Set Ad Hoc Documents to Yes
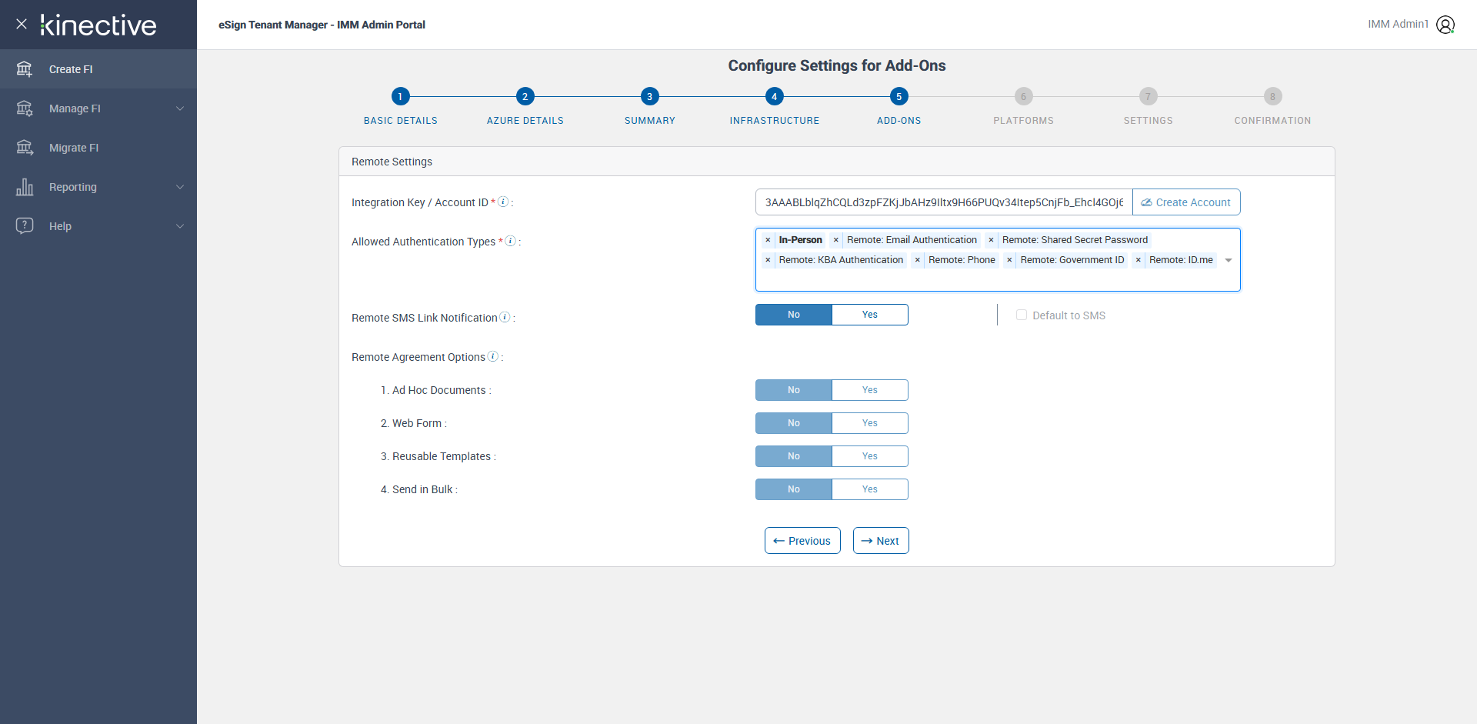The height and width of the screenshot is (724, 1477). pyautogui.click(x=870, y=390)
